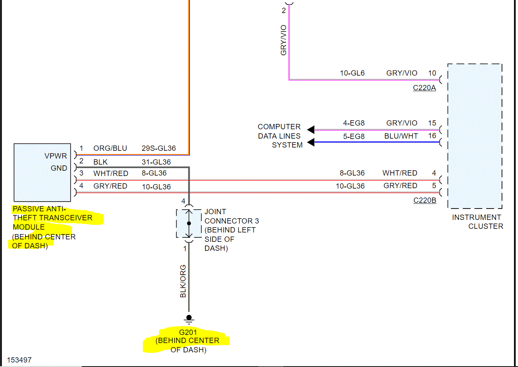Click GRY/RED label beside instrument cluster pin 5
The width and height of the screenshot is (518, 367).
coord(400,186)
